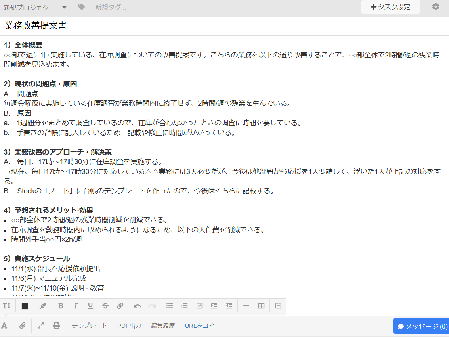Toggle bulleted list formatting
The image size is (449, 337).
point(170,306)
